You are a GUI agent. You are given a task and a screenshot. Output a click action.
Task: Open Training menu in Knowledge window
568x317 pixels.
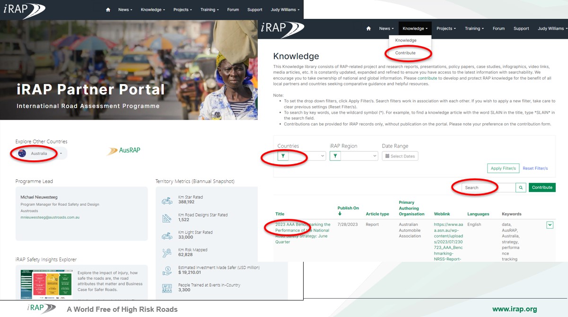474,28
